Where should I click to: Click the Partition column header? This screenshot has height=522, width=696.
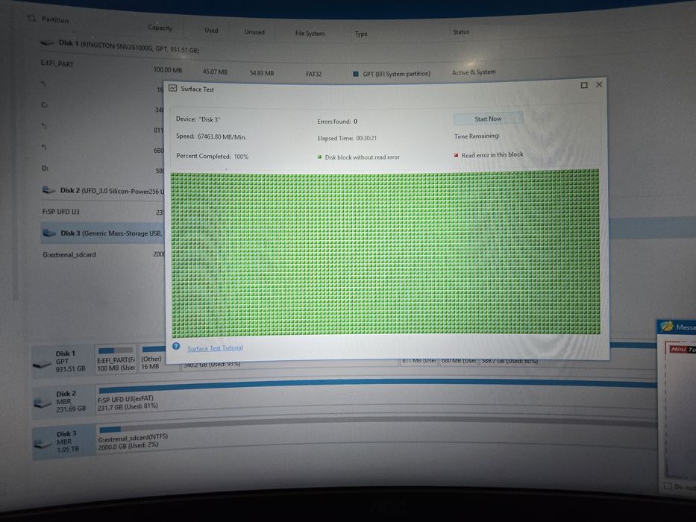pyautogui.click(x=55, y=19)
